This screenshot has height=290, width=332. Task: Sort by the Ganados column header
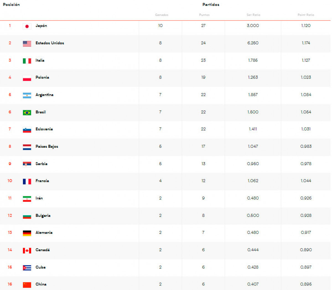tap(162, 15)
